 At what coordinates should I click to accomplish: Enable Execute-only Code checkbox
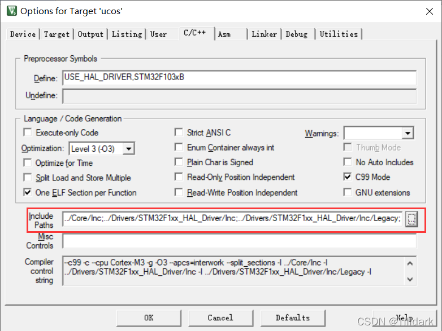pyautogui.click(x=28, y=133)
